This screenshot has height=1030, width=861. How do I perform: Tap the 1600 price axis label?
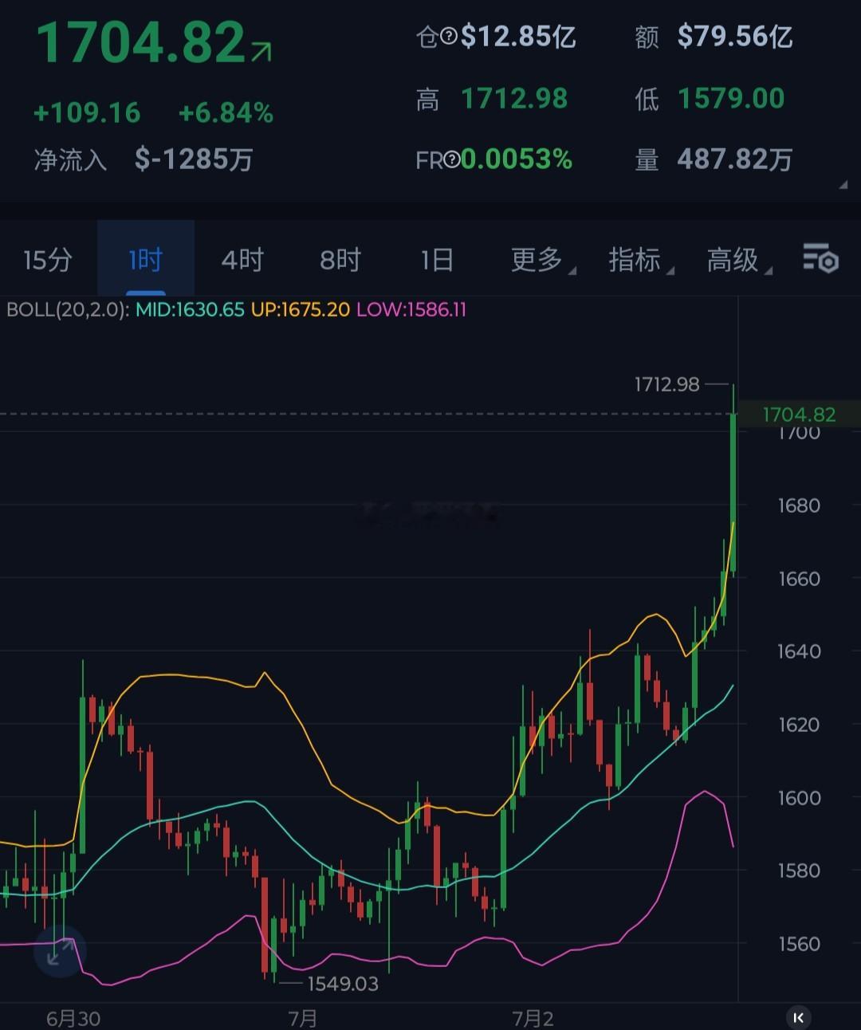[x=799, y=798]
